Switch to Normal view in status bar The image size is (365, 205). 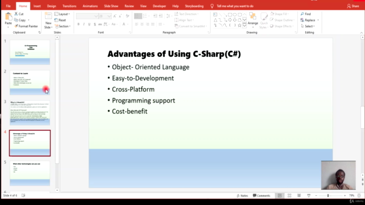coord(279,196)
